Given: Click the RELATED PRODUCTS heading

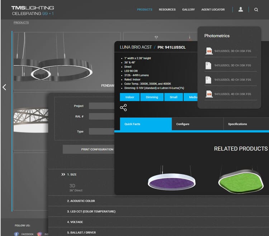Looking at the screenshot, I should 241,149.
